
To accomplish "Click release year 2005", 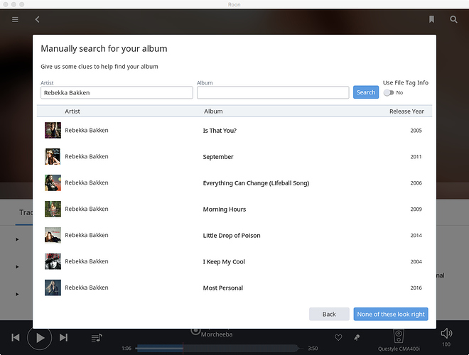I will [x=416, y=131].
